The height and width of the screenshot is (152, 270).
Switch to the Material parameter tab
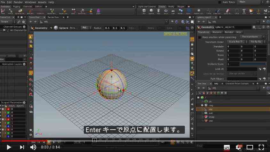click(217, 32)
